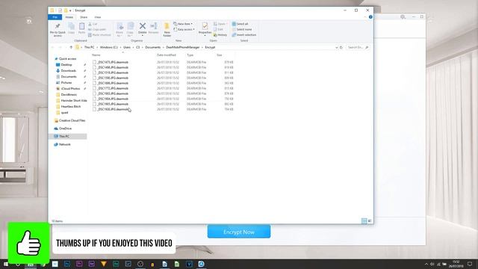This screenshot has width=478, height=269.
Task: Open Lightroom from the taskbar
Action: [128, 264]
